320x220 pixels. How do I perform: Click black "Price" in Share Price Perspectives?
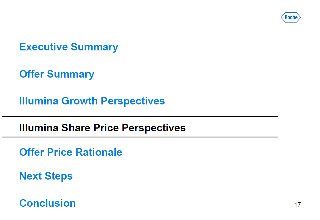tap(106, 128)
